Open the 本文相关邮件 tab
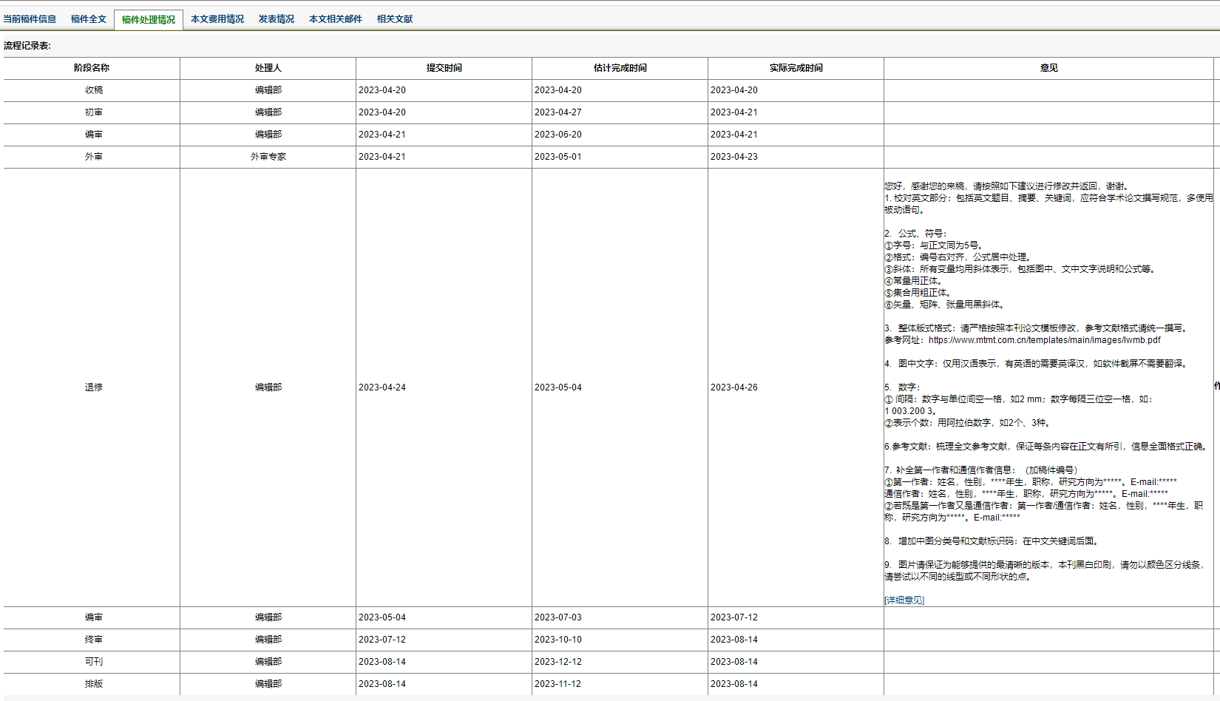Image resolution: width=1220 pixels, height=701 pixels. coord(336,19)
